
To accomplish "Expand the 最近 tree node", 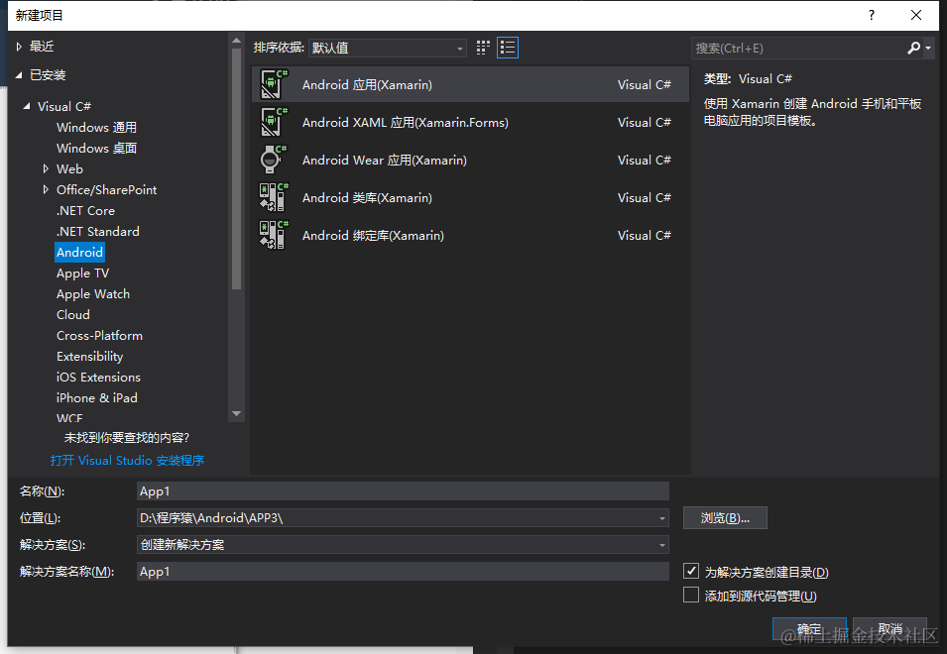I will [19, 47].
